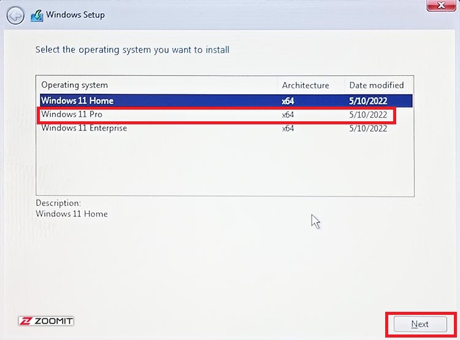The height and width of the screenshot is (340, 460).
Task: Choose Windows 11 Enterprise from the list
Action: coord(226,128)
